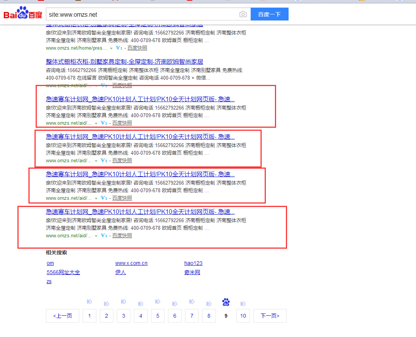Open related search www.x.com.cn
The height and width of the screenshot is (337, 416).
click(131, 263)
